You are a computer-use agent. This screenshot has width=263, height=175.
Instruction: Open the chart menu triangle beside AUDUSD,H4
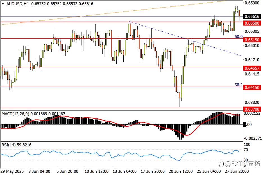3,4
